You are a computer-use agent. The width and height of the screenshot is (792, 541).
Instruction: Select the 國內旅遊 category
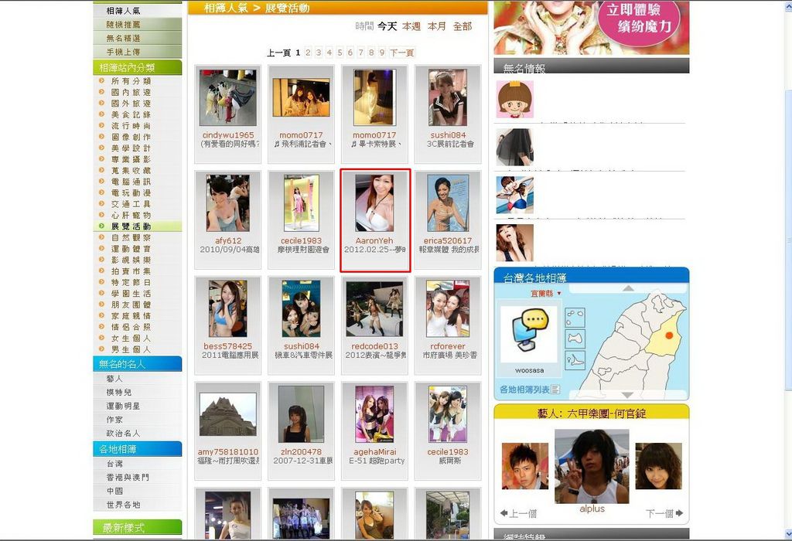pos(131,92)
